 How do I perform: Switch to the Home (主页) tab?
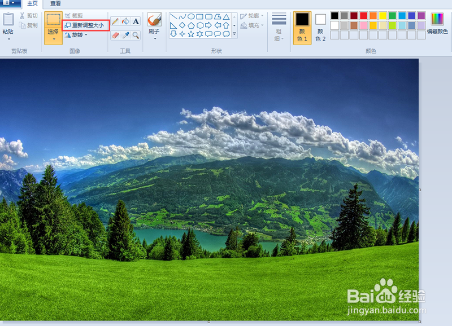(32, 3)
